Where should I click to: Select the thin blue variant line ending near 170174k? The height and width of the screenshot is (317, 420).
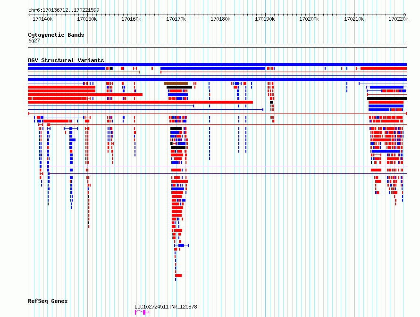[x=111, y=106]
